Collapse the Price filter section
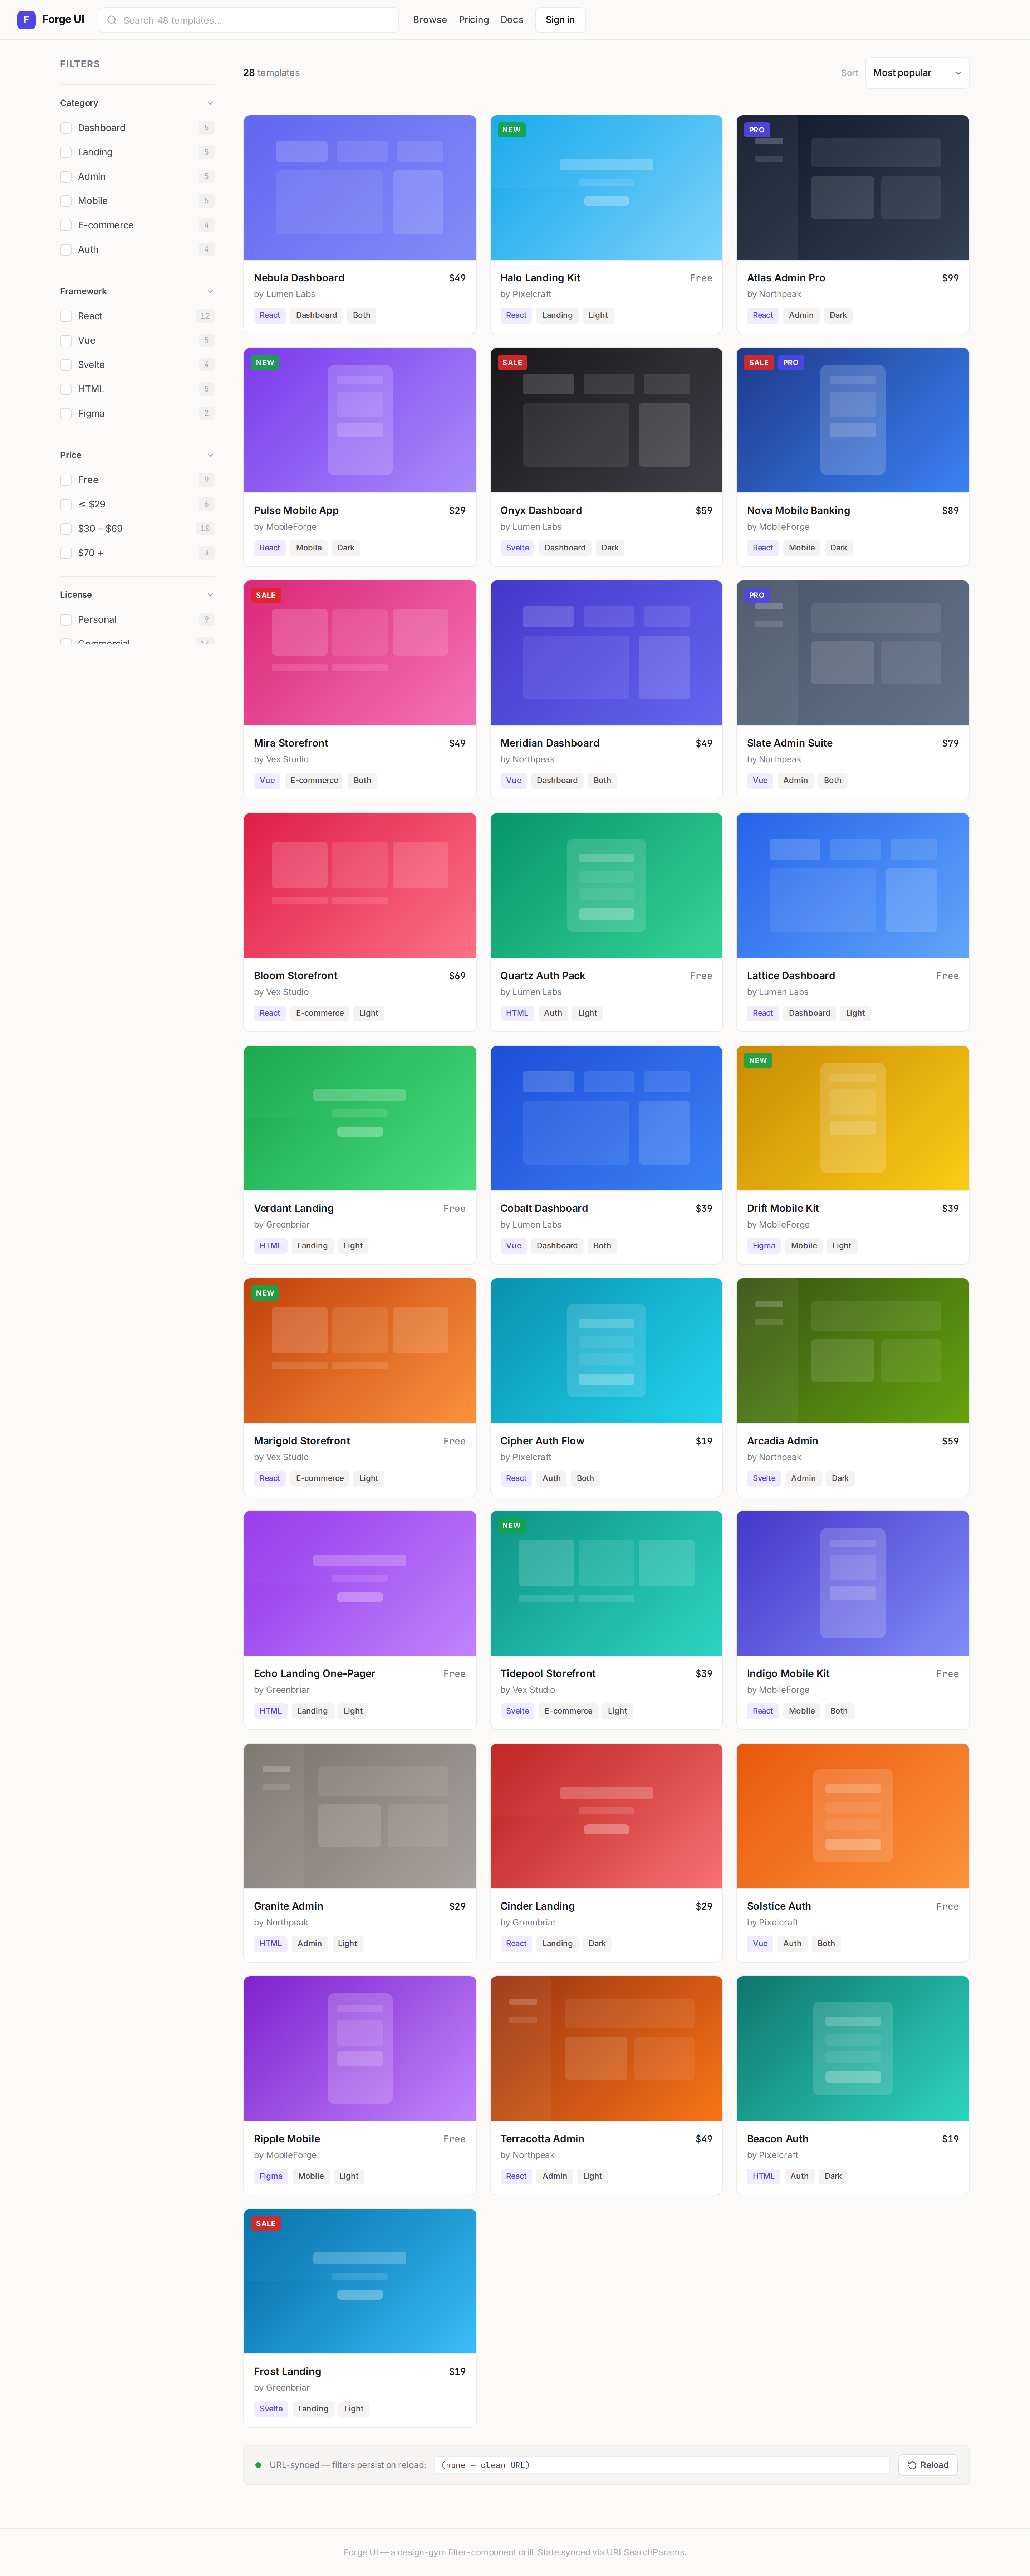Viewport: 1030px width, 2576px height. [137, 455]
